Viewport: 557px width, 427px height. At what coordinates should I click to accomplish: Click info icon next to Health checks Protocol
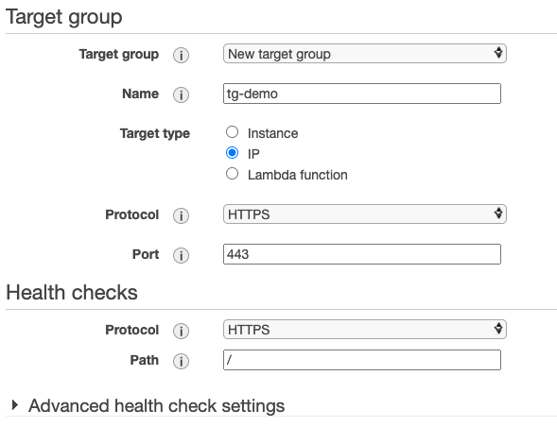pos(181,331)
